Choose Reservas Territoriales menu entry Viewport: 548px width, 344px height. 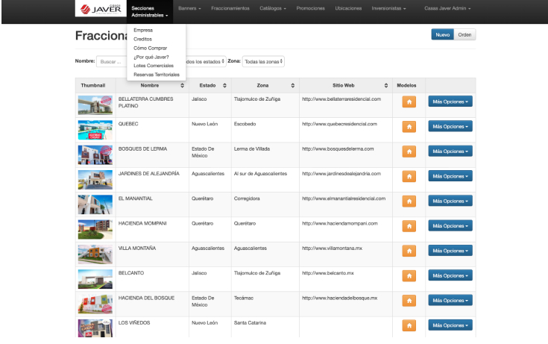(157, 74)
